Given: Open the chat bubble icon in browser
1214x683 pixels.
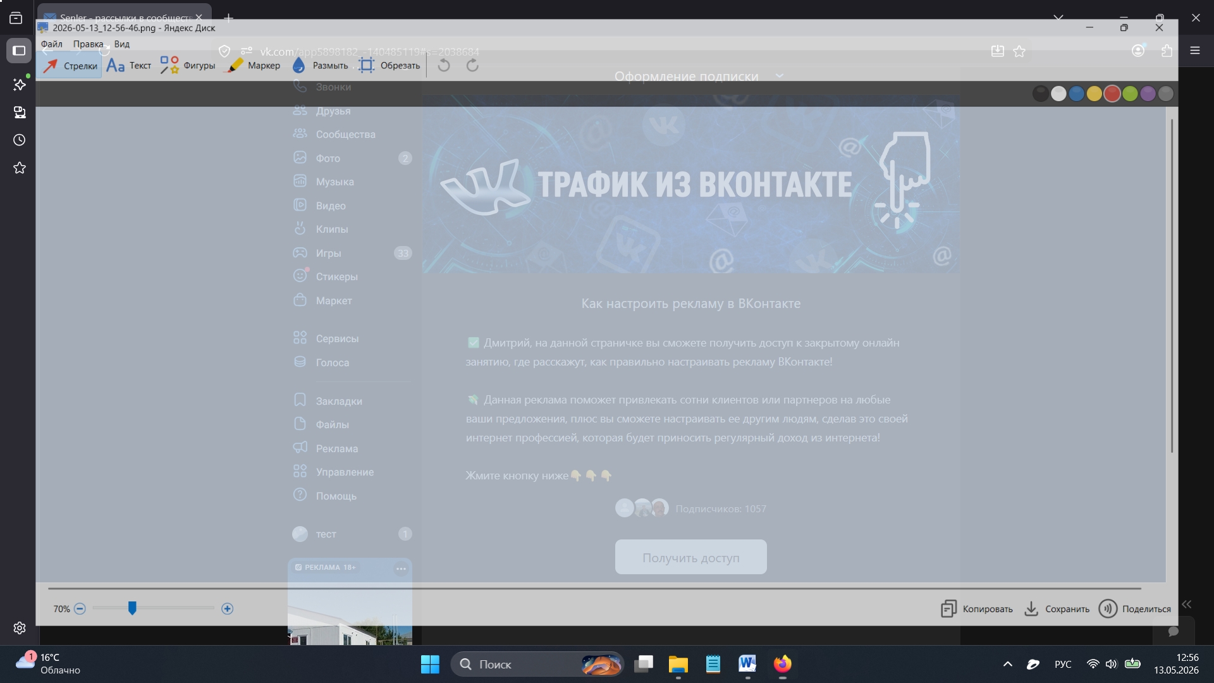Looking at the screenshot, I should [x=1174, y=631].
